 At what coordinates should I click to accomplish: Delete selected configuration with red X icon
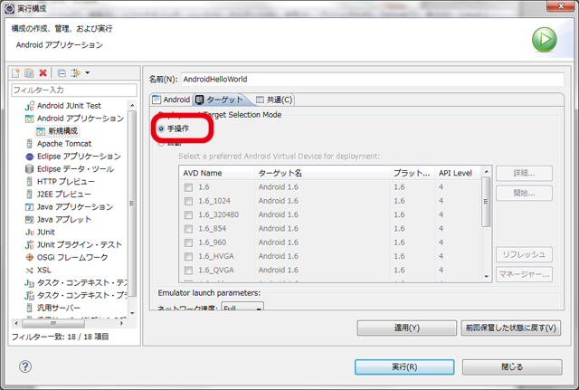[x=43, y=73]
